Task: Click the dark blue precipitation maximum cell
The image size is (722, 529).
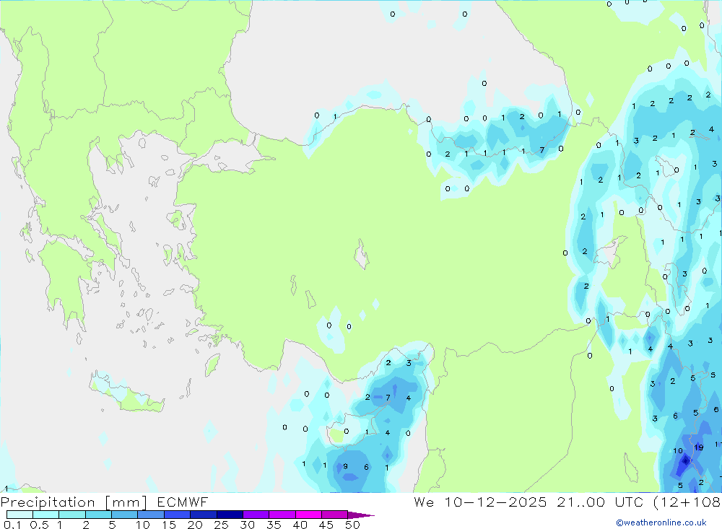Action: [x=686, y=460]
